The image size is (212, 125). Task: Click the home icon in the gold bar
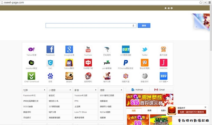(x=169, y=8)
